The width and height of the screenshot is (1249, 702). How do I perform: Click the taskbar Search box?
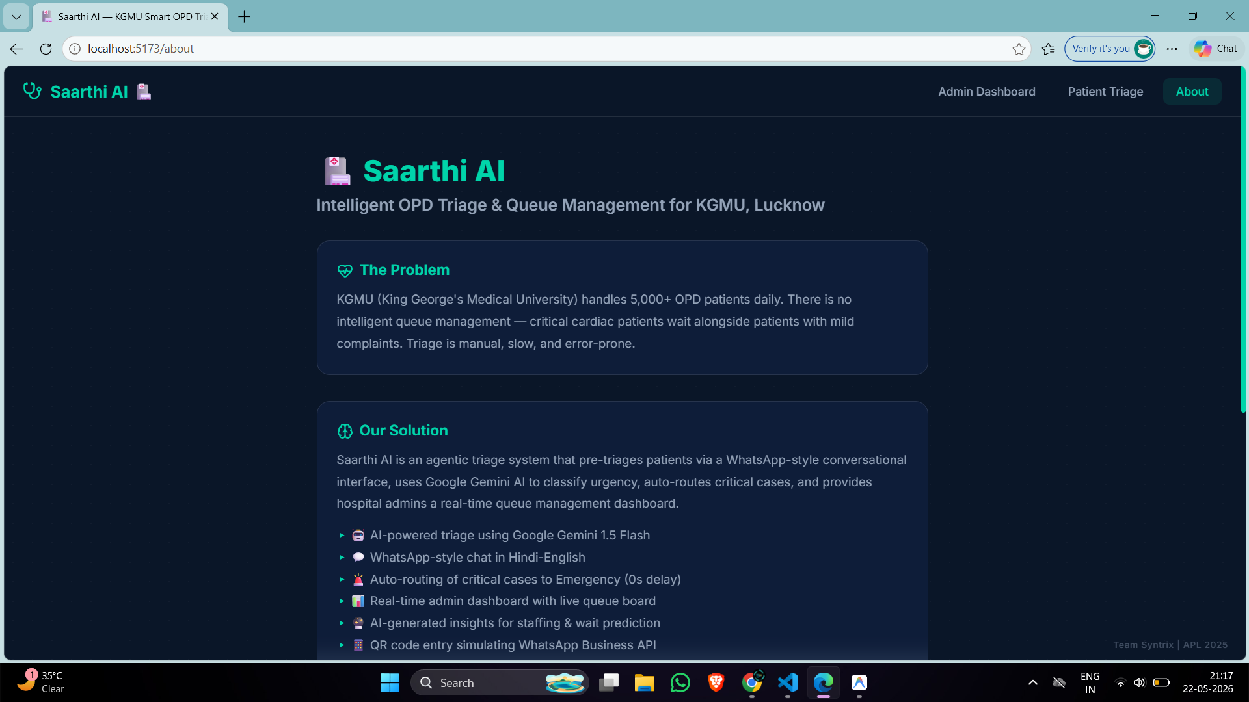point(500,682)
